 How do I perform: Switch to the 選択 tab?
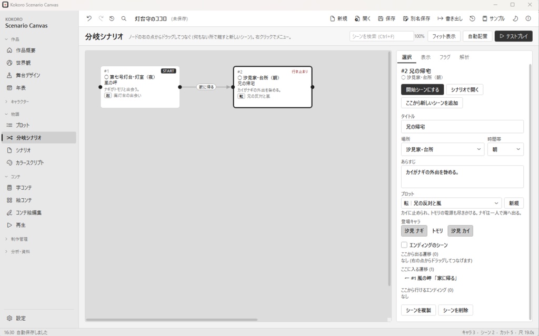tap(407, 57)
